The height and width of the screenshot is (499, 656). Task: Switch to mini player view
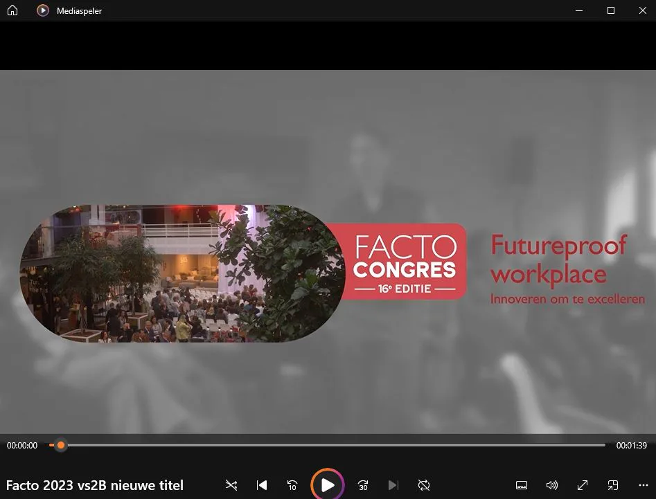pos(613,484)
